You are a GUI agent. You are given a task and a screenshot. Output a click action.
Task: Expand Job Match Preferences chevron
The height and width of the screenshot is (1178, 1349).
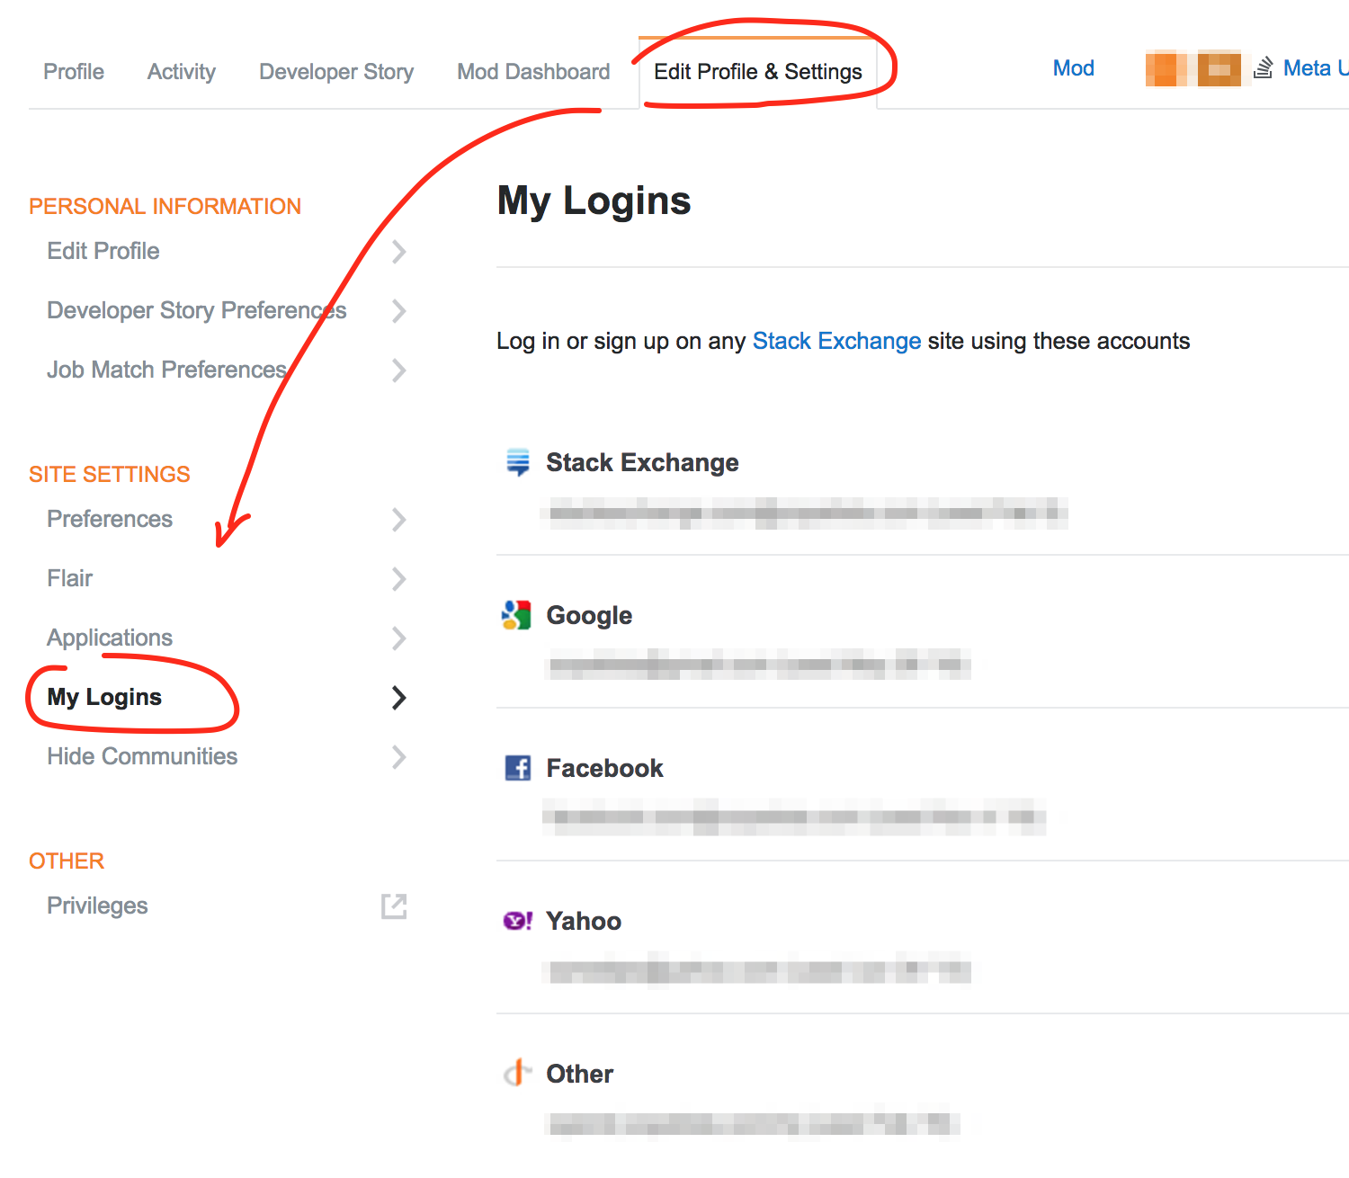pyautogui.click(x=399, y=370)
